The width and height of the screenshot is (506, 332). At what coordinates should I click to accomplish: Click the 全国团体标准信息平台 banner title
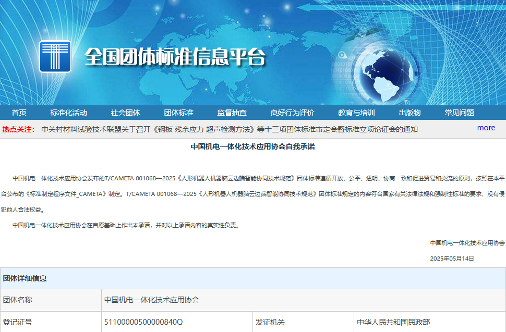(x=175, y=57)
